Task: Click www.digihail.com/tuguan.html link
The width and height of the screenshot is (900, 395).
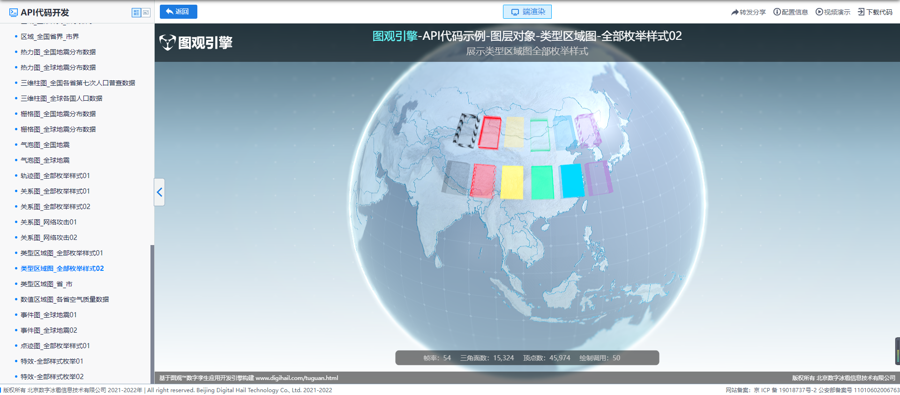Action: [297, 378]
